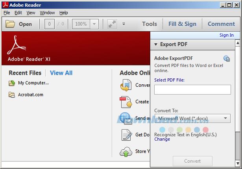The height and width of the screenshot is (169, 242).
Task: Click the Change language link
Action: point(162,139)
